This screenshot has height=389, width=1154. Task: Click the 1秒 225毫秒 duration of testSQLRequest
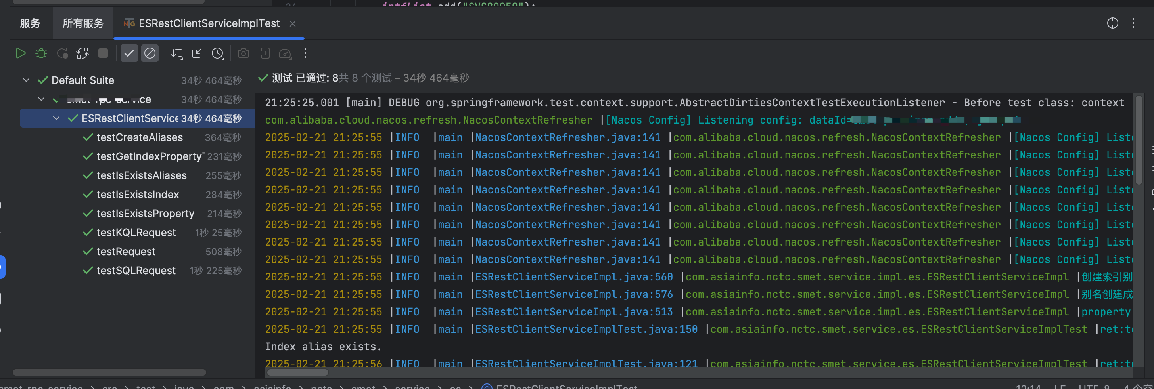215,271
